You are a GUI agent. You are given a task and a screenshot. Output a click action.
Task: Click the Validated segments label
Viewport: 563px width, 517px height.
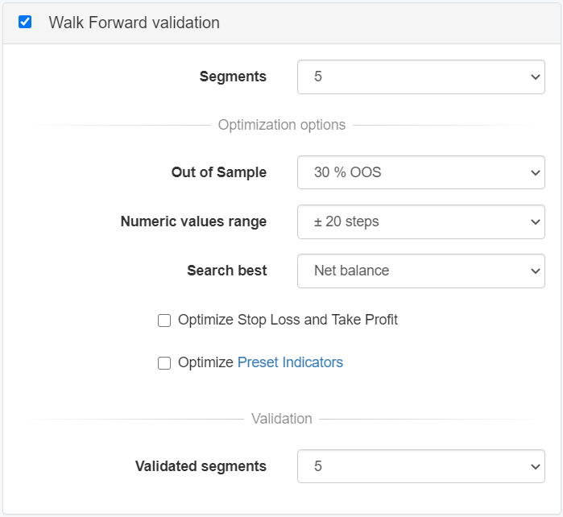tap(201, 466)
